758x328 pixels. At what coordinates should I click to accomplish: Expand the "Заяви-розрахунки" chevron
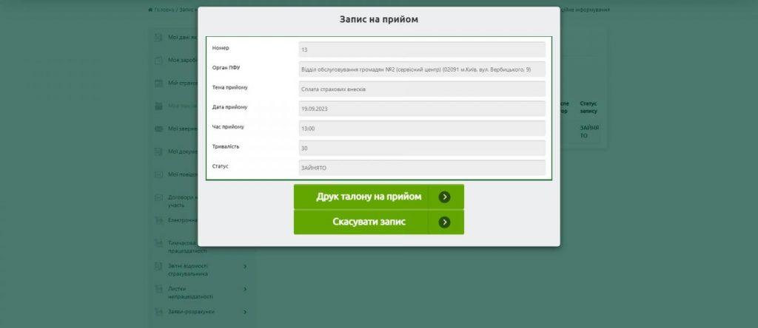(245, 311)
